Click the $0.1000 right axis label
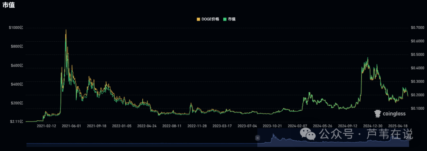This screenshot has height=151, width=427. point(417,108)
